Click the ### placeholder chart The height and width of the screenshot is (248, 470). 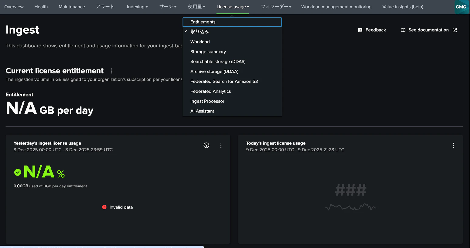[351, 197]
